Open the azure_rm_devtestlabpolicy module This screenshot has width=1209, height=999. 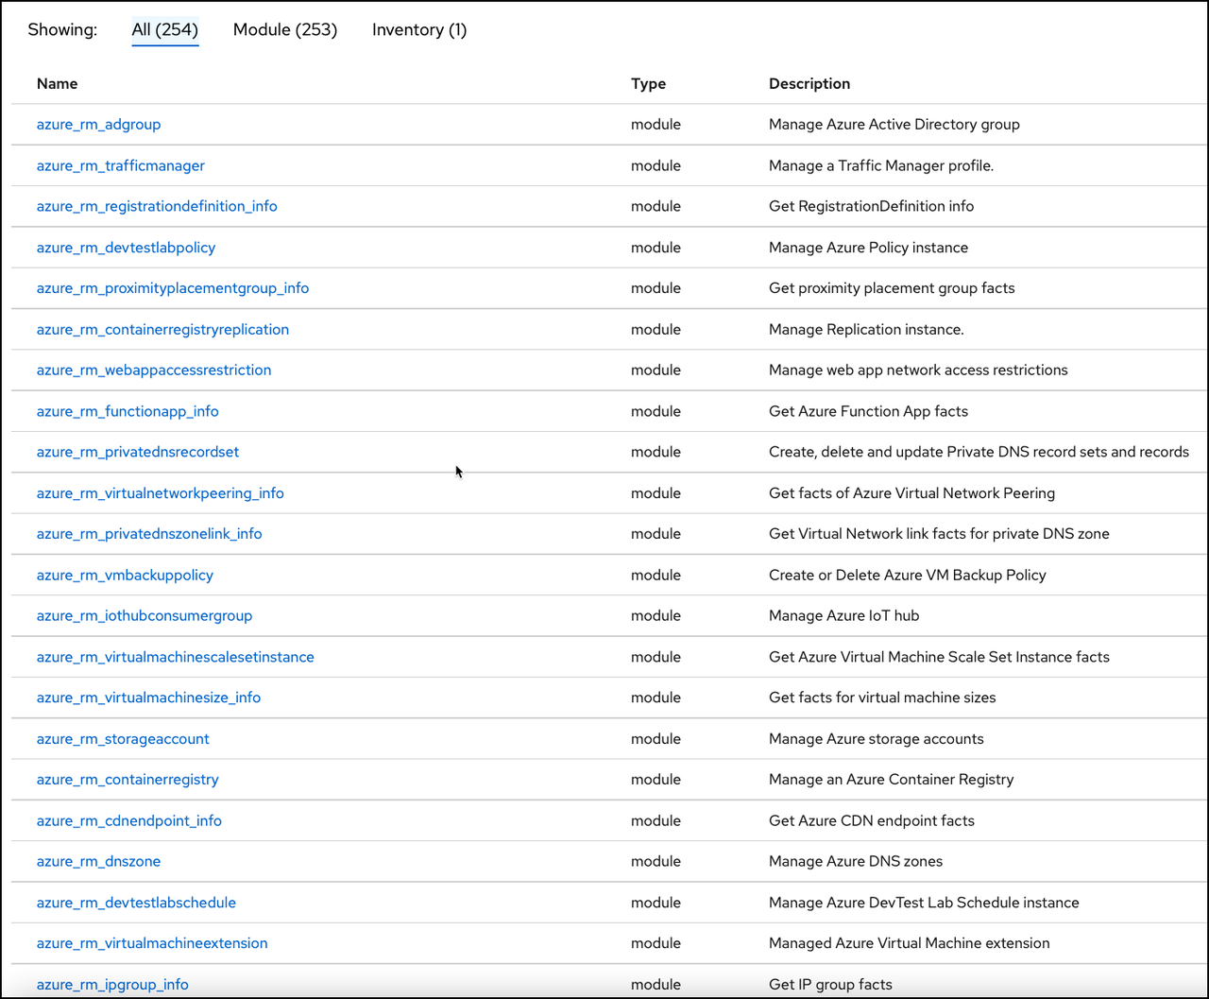point(126,247)
